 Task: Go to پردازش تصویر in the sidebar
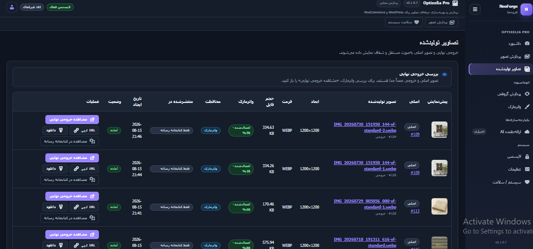pyautogui.click(x=514, y=56)
